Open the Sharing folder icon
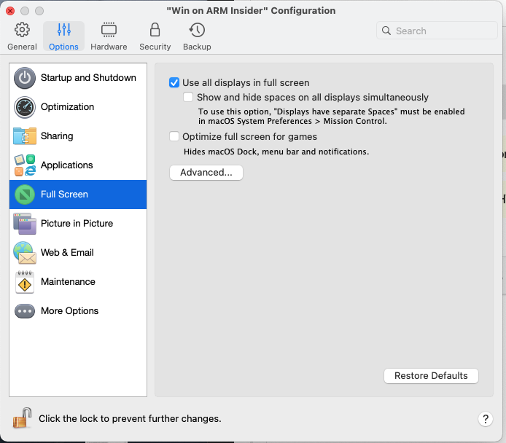This screenshot has width=506, height=443. (25, 136)
